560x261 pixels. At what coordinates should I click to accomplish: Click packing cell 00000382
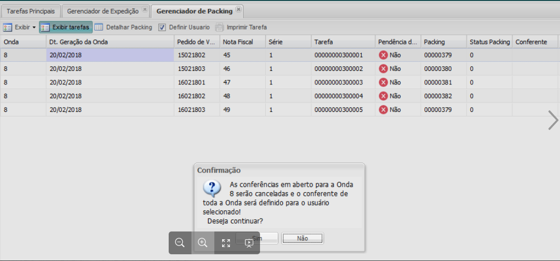click(444, 96)
